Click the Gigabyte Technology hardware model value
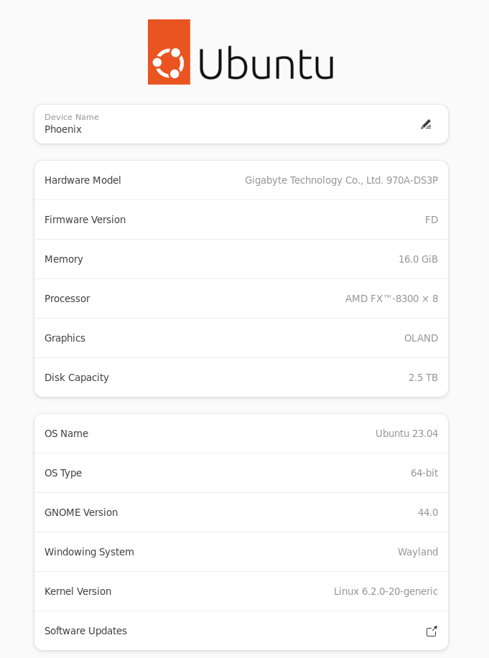 (x=341, y=180)
